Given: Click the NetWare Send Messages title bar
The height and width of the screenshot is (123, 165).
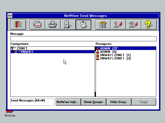Looking at the screenshot, I should coord(86,16).
